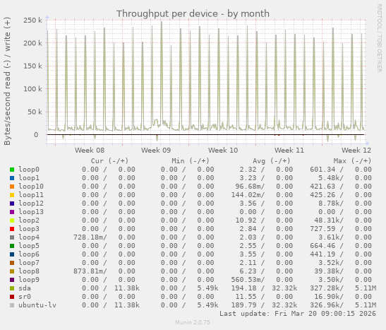Viewport: 386px width, 330px height.
Task: Click the blue loop1 legend swatch
Action: click(12, 178)
